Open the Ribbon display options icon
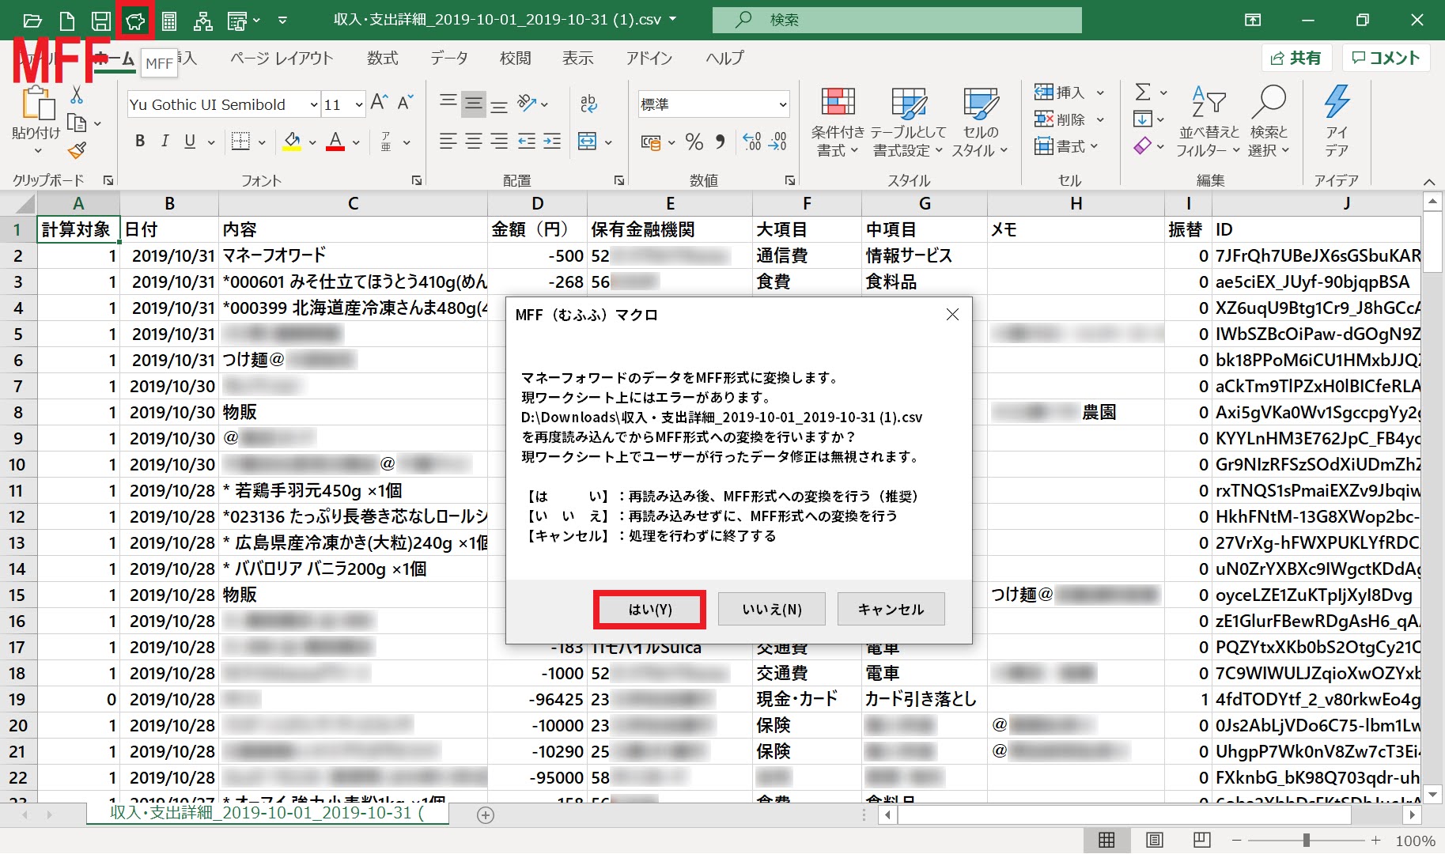Image resolution: width=1445 pixels, height=854 pixels. (x=1253, y=21)
